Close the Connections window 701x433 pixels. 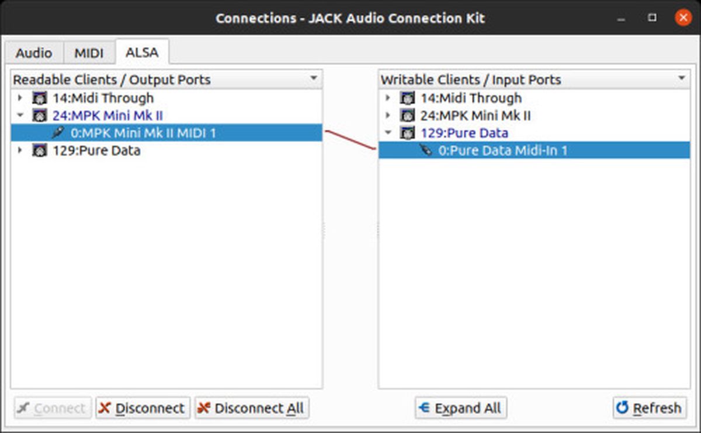click(683, 17)
